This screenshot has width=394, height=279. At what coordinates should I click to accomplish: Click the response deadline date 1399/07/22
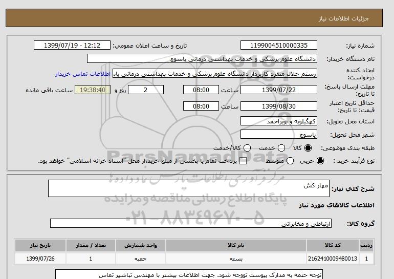[279, 90]
